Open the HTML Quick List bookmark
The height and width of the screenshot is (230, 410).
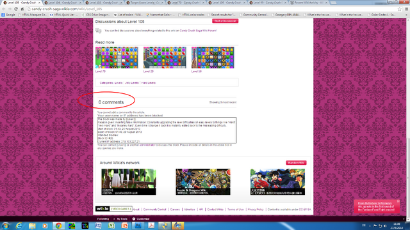point(64,15)
